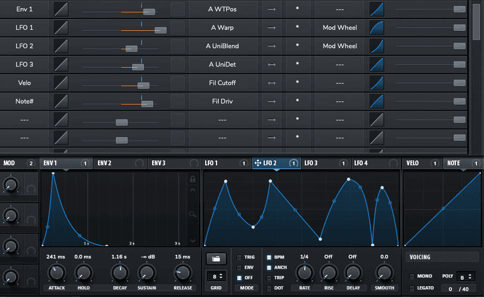Image resolution: width=484 pixels, height=297 pixels.
Task: Click the SMOOTH knob
Action: point(384,273)
